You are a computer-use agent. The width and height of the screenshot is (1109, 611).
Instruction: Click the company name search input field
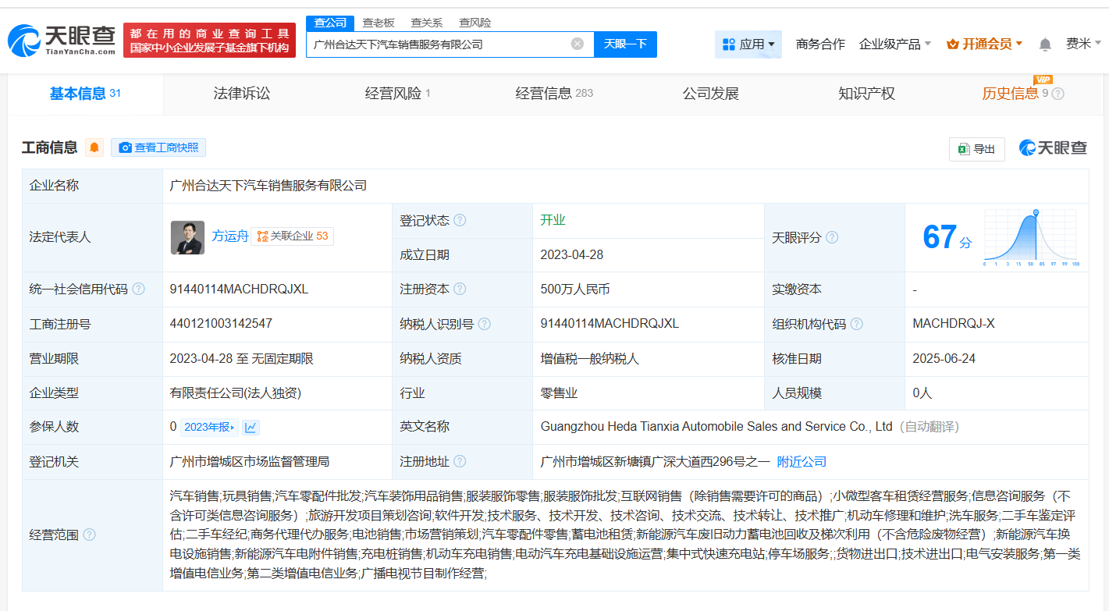point(437,44)
